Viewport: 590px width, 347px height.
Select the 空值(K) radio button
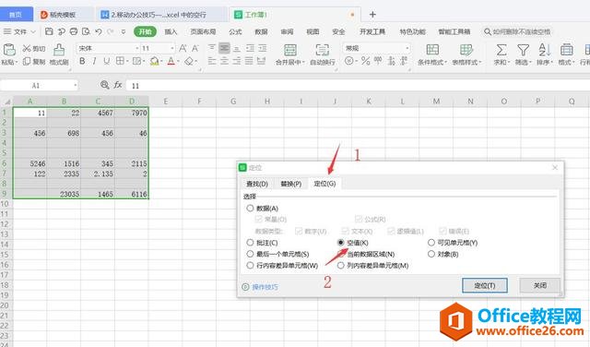pos(340,243)
